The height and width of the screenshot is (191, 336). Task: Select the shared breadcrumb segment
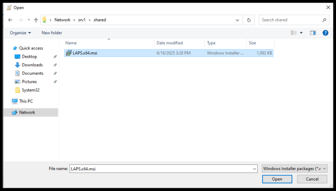[100, 20]
